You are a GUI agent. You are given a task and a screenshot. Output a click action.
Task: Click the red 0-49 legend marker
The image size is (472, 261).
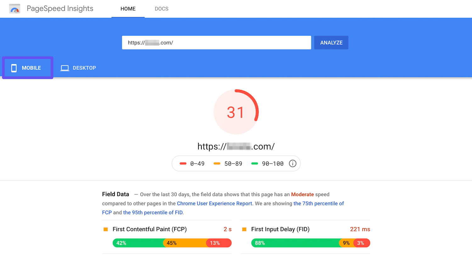point(183,163)
